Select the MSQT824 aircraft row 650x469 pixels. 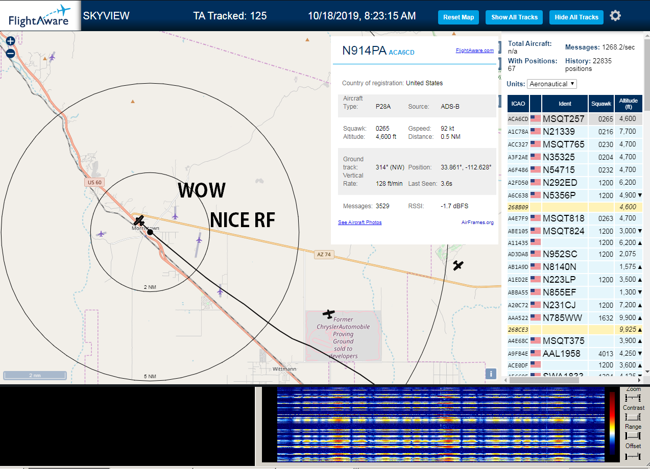point(575,231)
